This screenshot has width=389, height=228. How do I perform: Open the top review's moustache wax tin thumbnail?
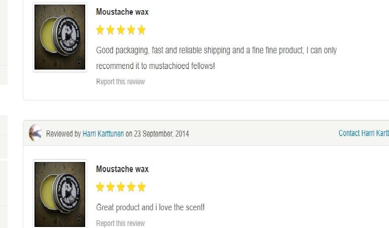pos(60,37)
